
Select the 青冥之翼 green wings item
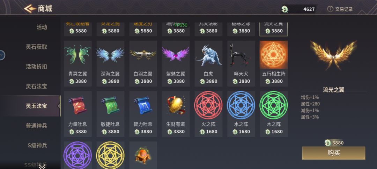click(77, 63)
